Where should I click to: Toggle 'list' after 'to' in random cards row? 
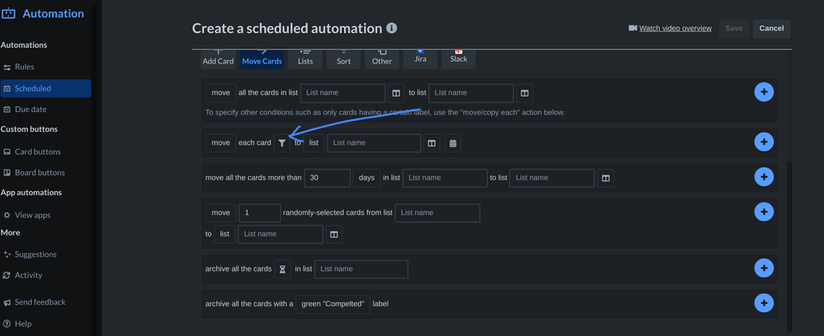(224, 234)
